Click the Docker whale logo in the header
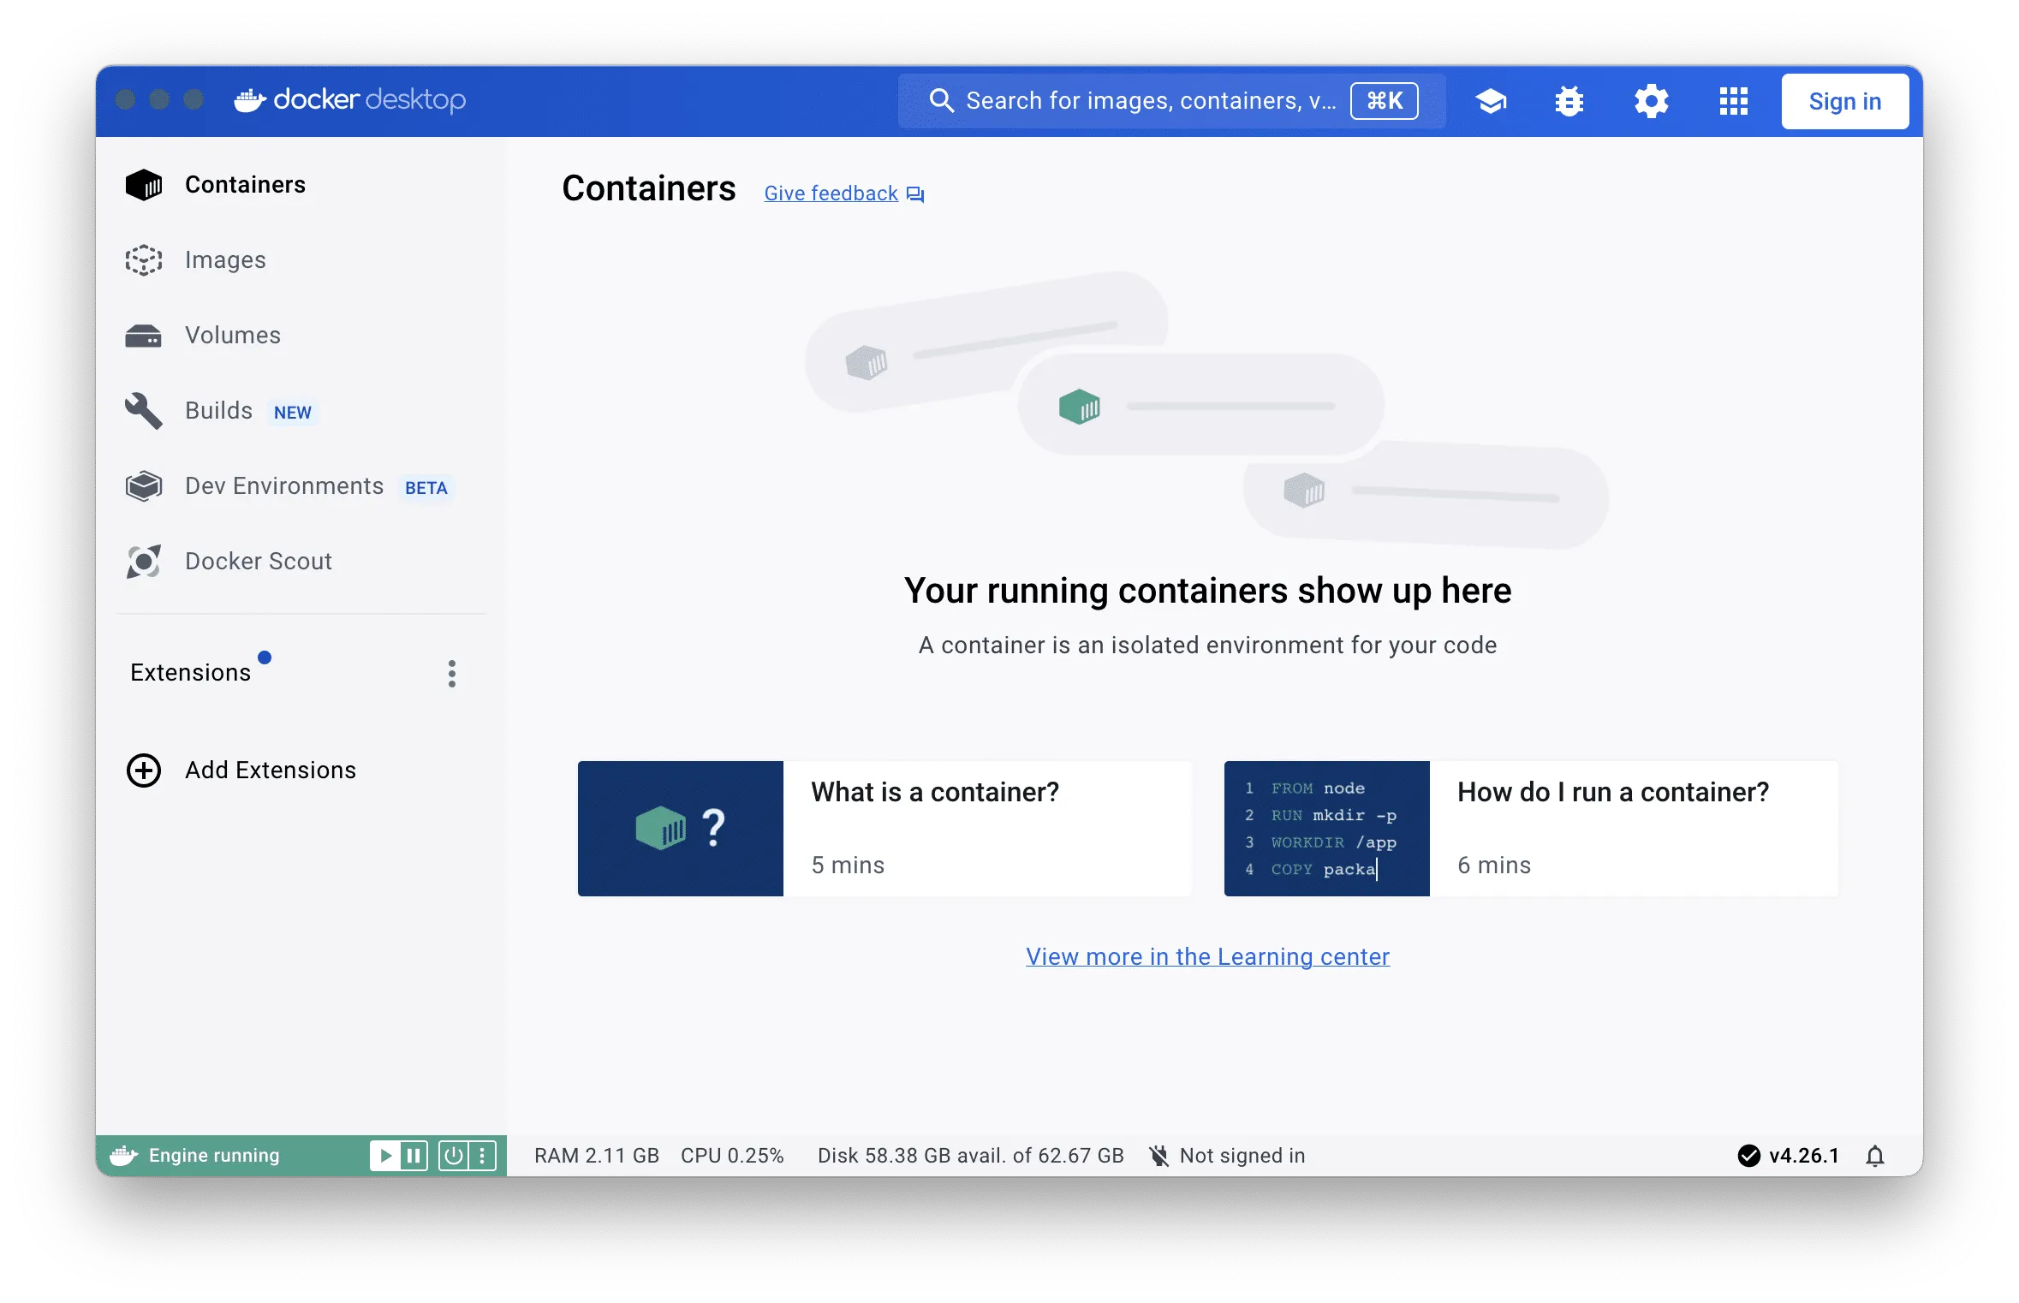The image size is (2019, 1303). pos(250,100)
